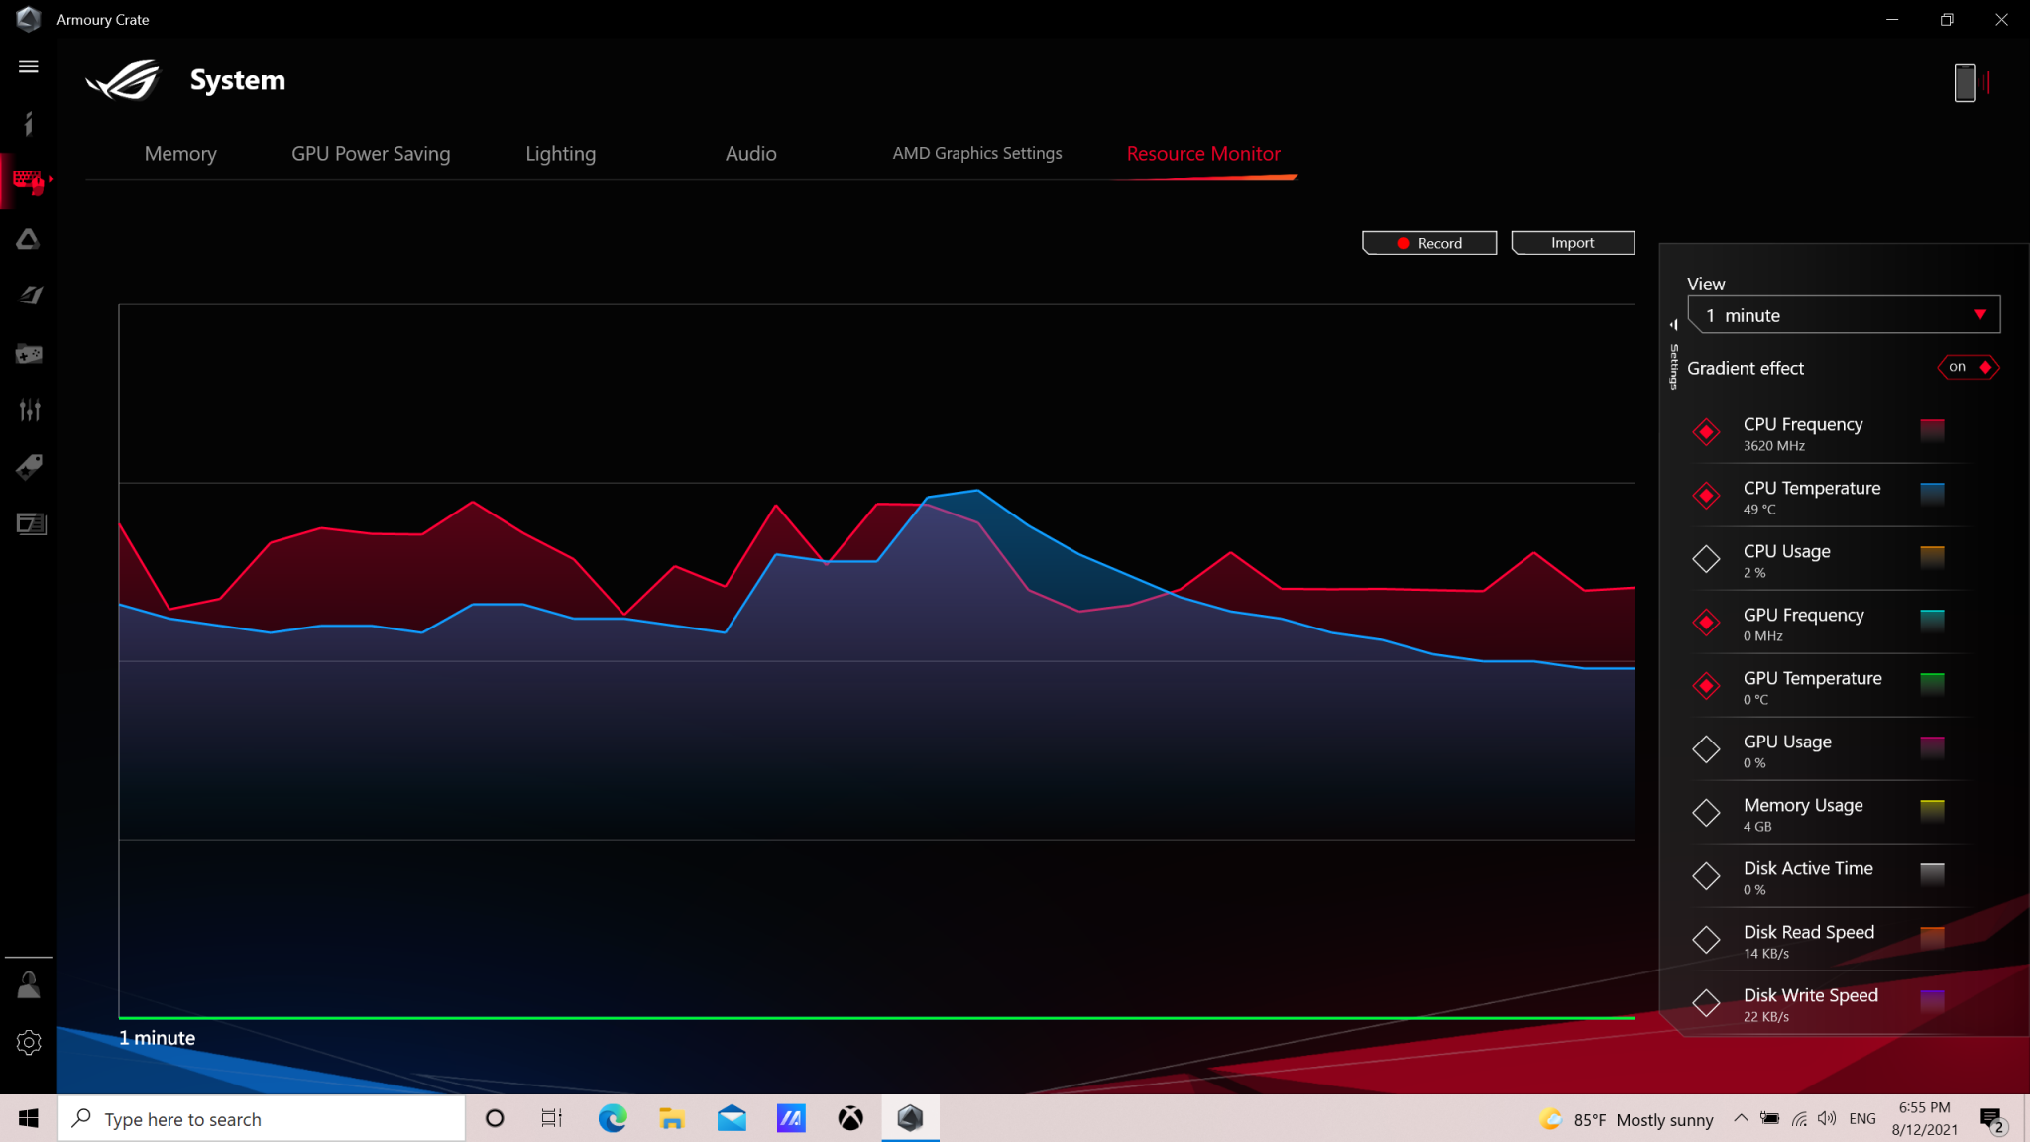Open the Home info icon in sidebar

(29, 123)
